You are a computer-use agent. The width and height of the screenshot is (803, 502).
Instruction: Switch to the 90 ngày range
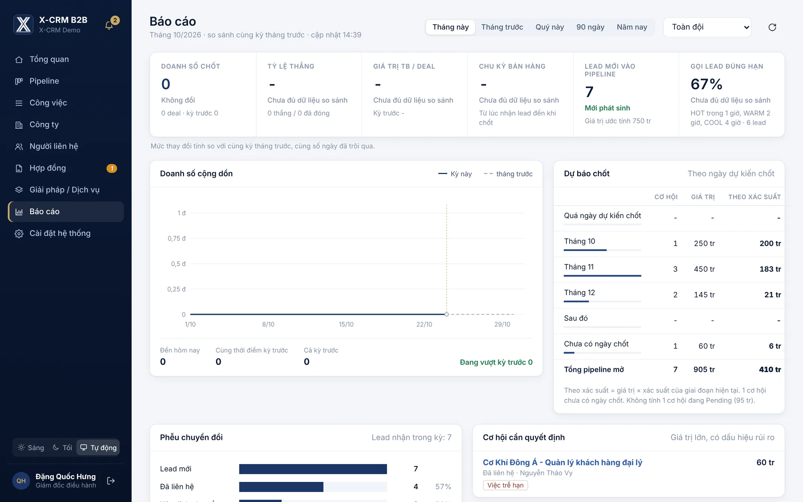click(590, 27)
